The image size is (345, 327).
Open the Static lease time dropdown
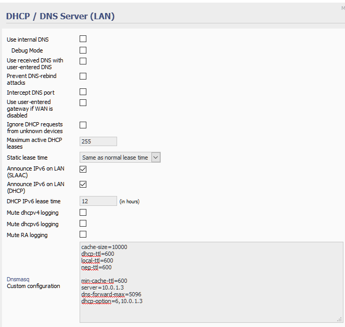pyautogui.click(x=116, y=158)
